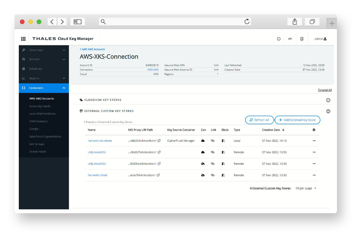The height and width of the screenshot is (235, 363).
Task: Expand CloudHSM Key Stores section
Action: (x=328, y=100)
